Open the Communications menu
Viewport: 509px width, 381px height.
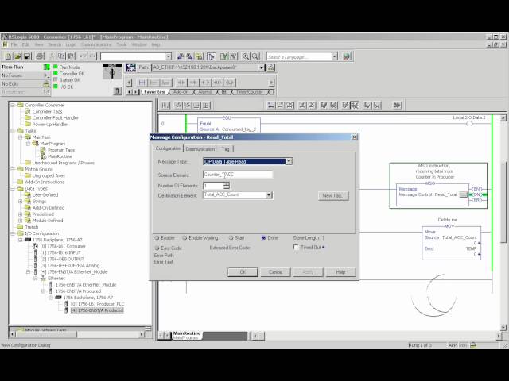coord(96,44)
